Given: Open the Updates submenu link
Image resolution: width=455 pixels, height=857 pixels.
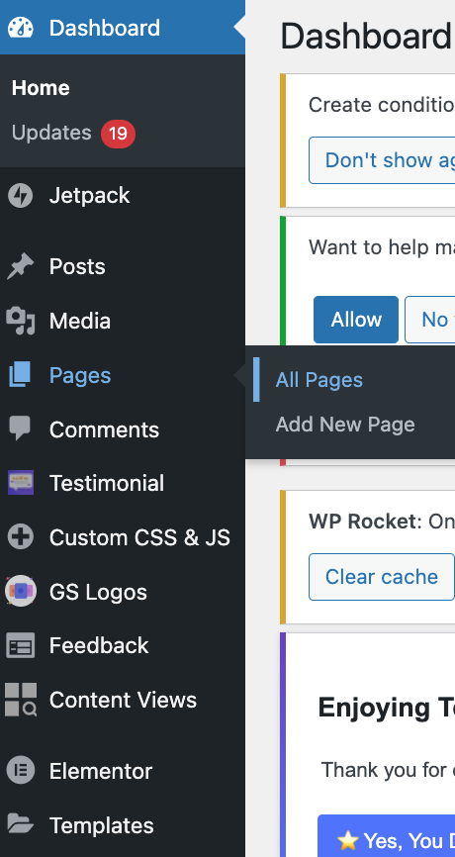Looking at the screenshot, I should point(51,133).
